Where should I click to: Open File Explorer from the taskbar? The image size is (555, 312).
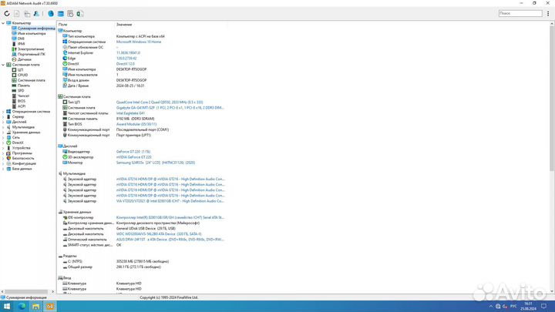coord(35,307)
